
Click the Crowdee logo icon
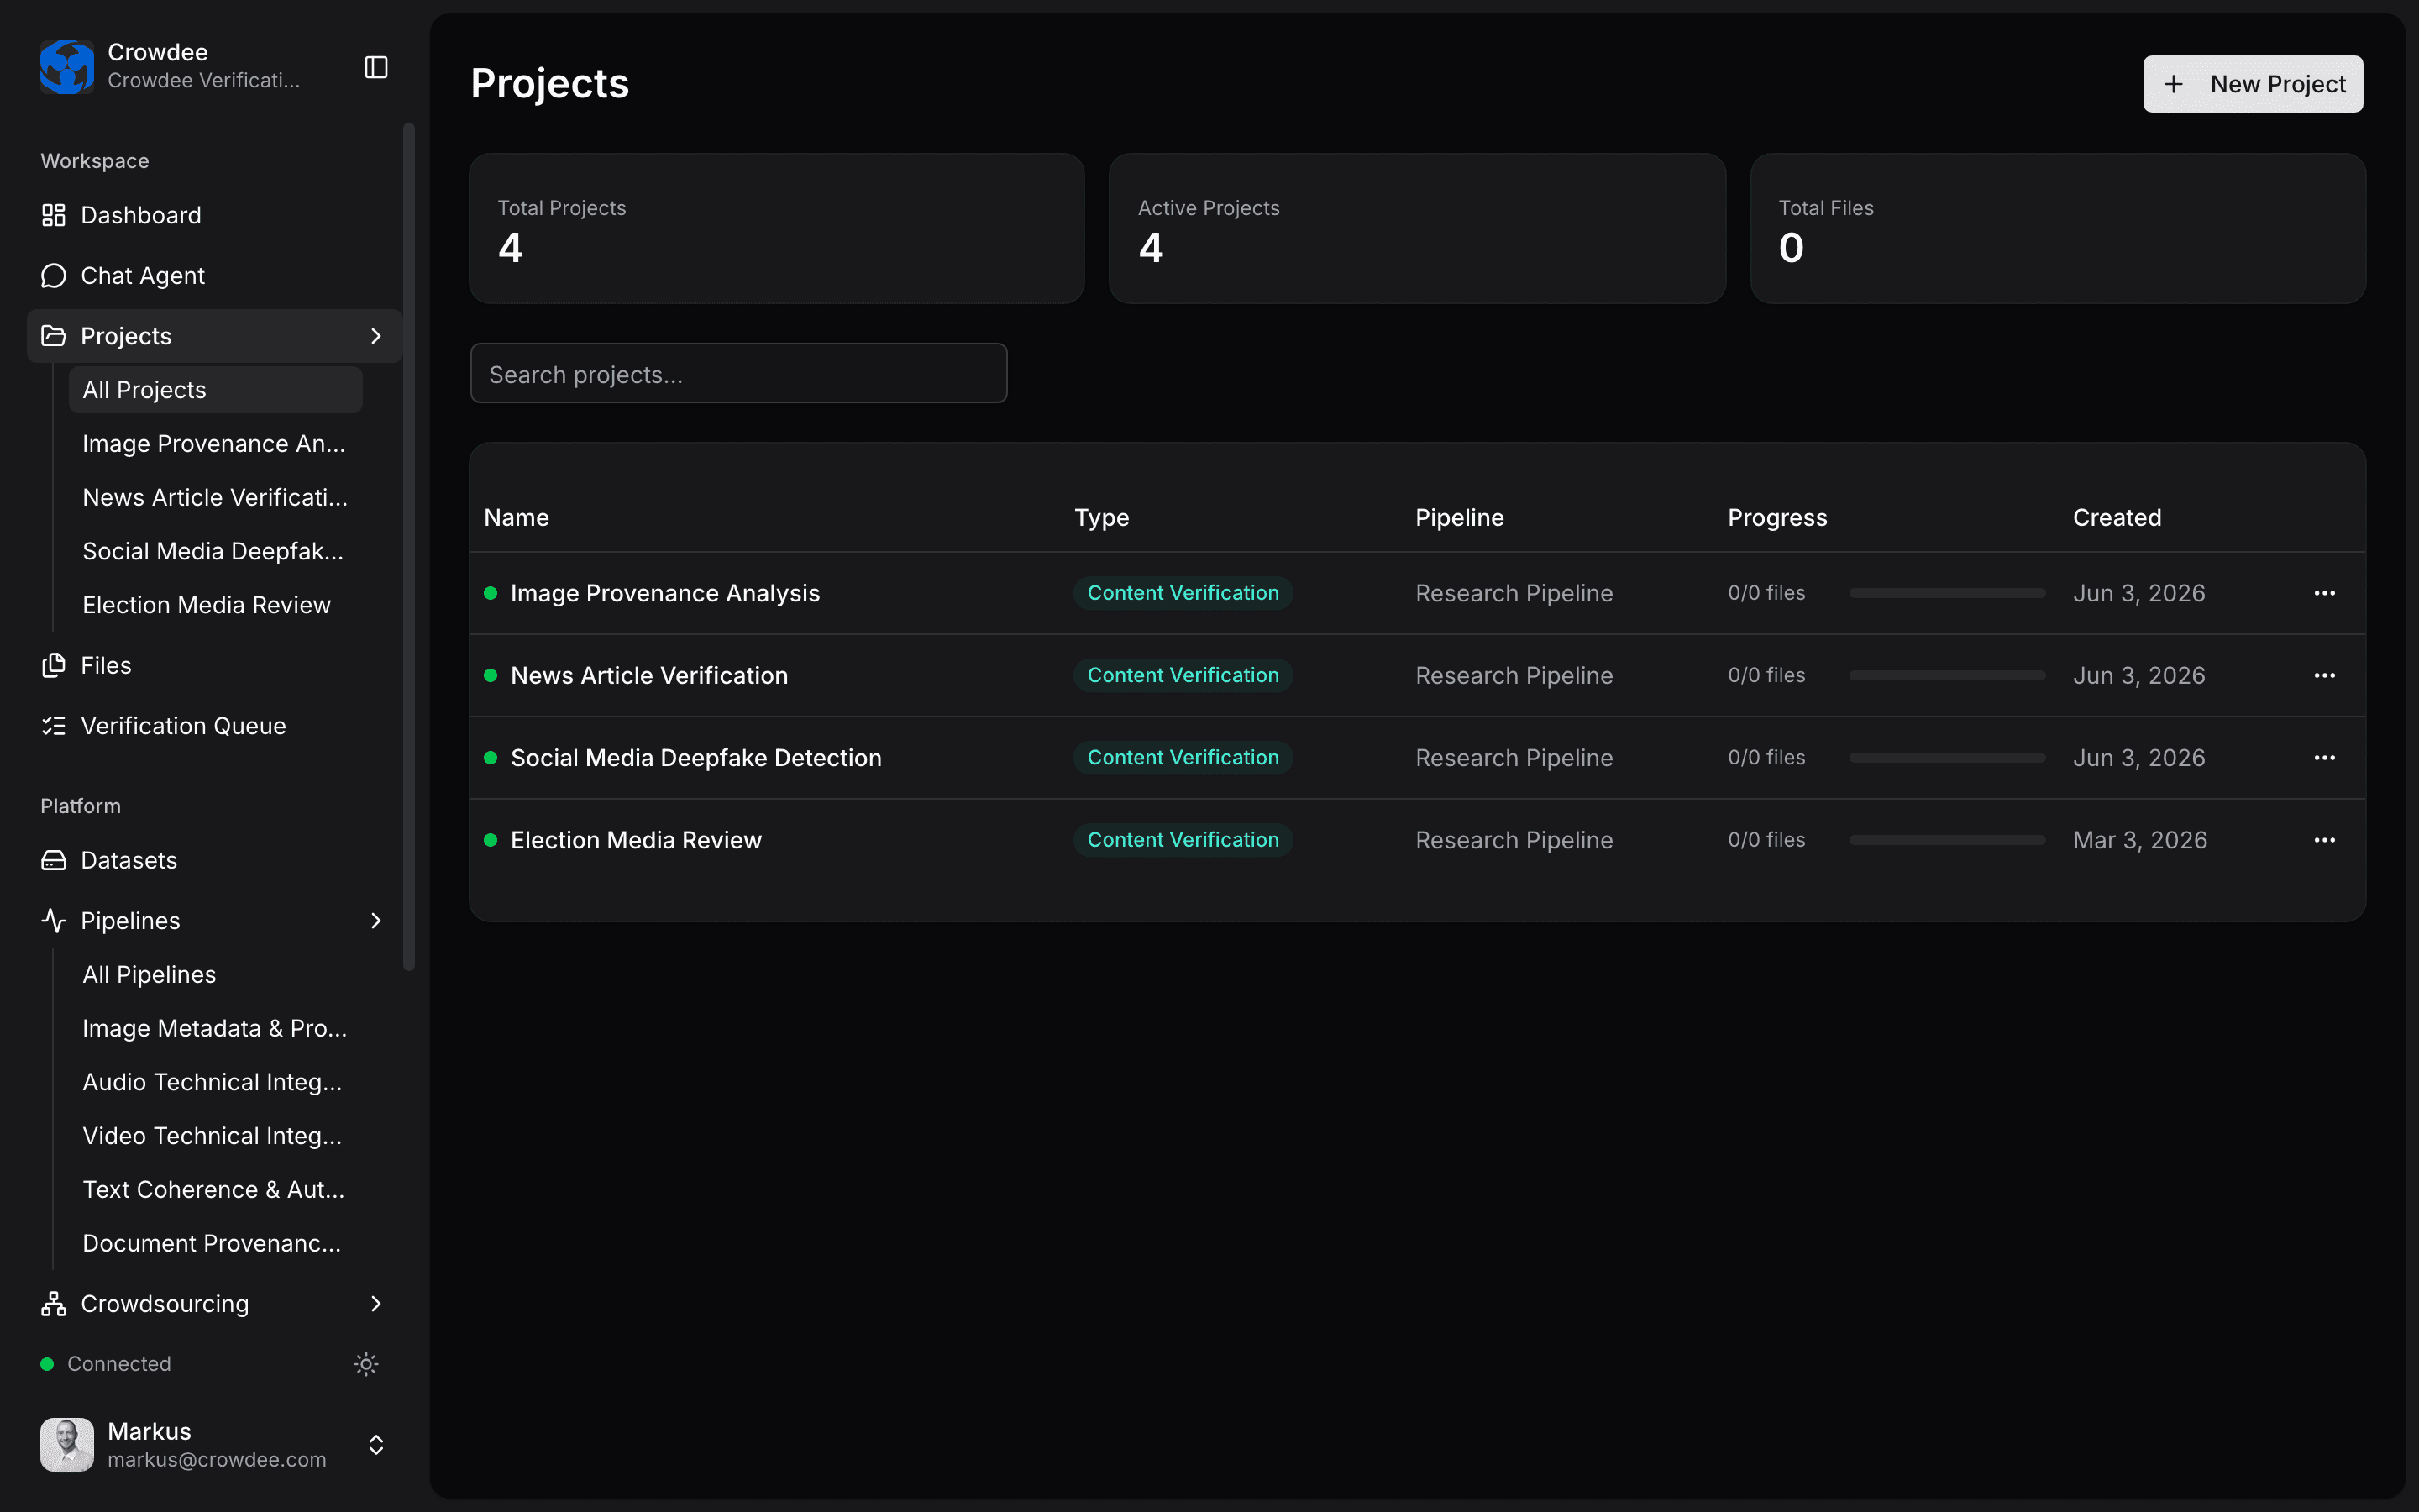(67, 66)
